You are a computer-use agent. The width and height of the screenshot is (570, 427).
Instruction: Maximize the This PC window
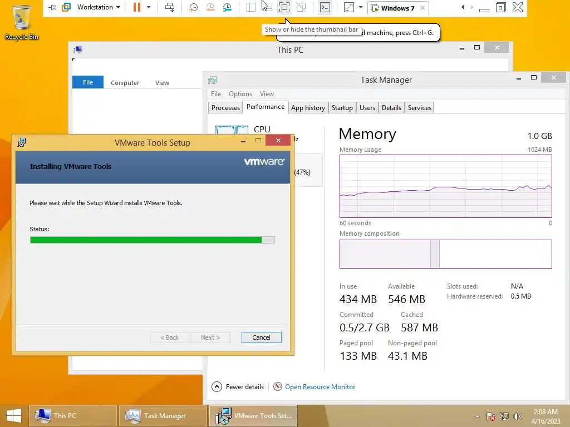[477, 48]
